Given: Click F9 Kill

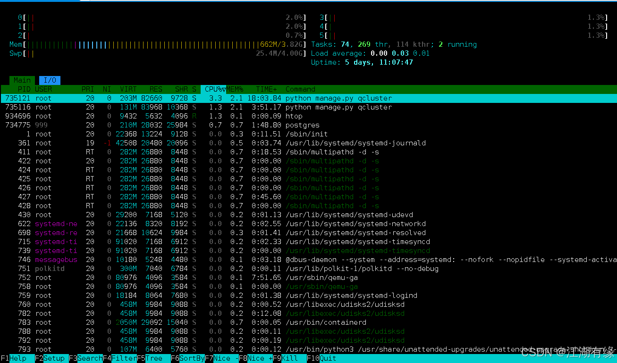Looking at the screenshot, I should [290, 358].
